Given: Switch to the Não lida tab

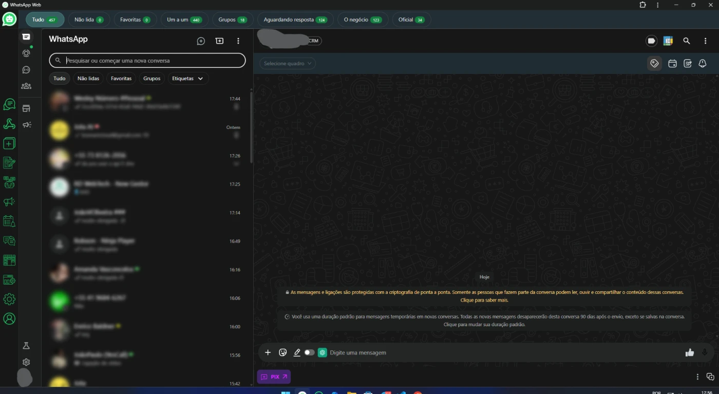Looking at the screenshot, I should coord(89,20).
